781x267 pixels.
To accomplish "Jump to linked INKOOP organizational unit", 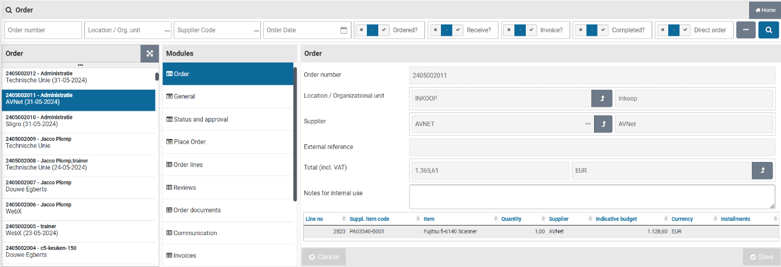I will click(602, 98).
